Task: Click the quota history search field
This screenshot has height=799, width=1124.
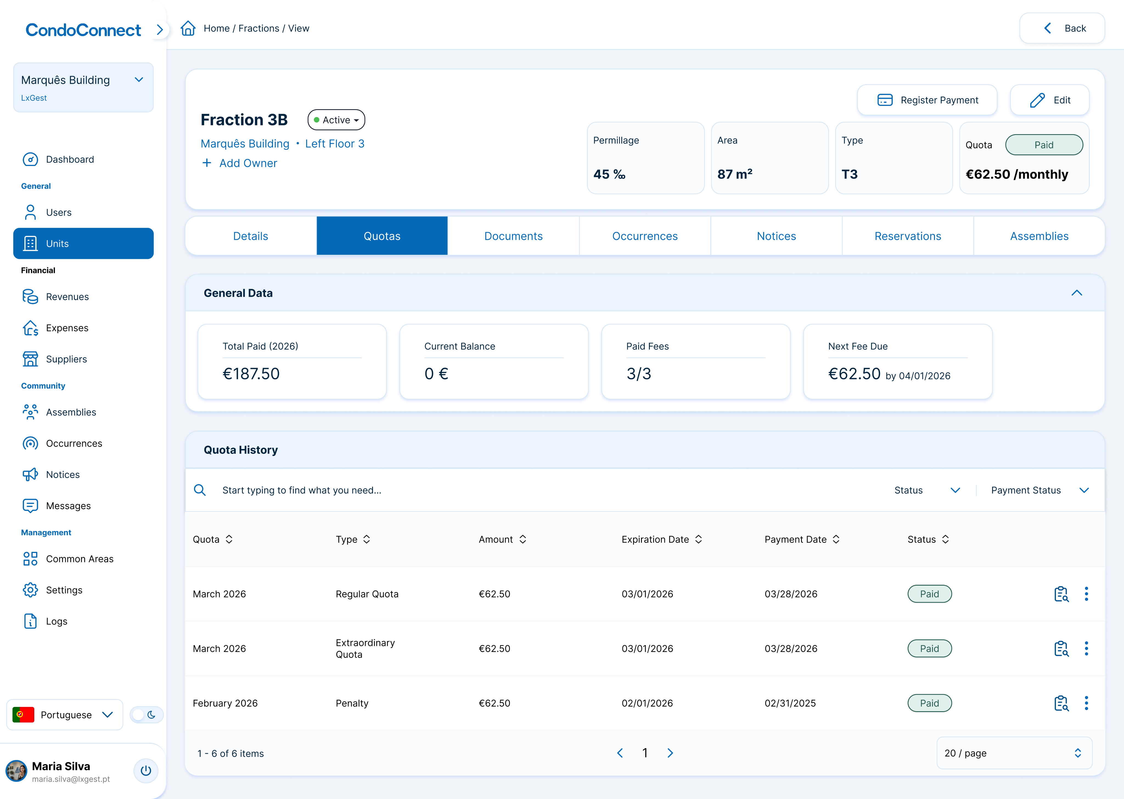Action: 532,490
